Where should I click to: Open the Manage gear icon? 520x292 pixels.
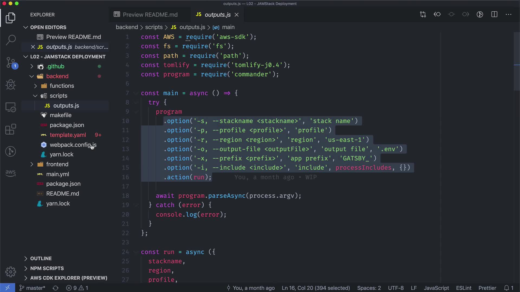click(x=11, y=272)
